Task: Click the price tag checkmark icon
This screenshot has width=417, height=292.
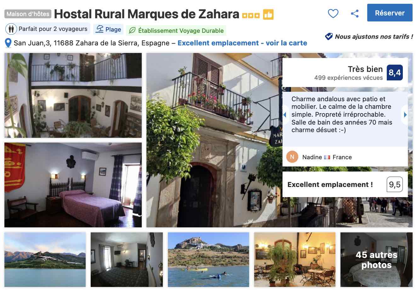Action: (x=328, y=37)
